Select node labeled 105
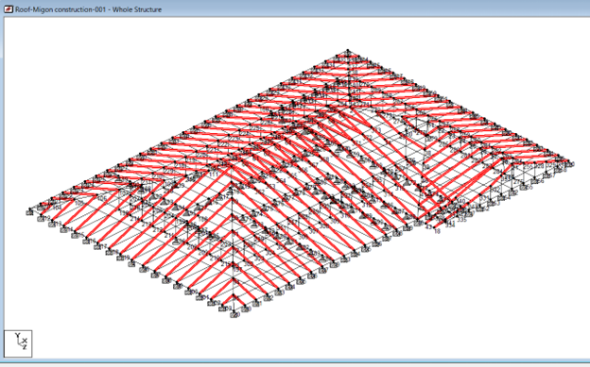Screen dimensions: 590x367 point(79,203)
